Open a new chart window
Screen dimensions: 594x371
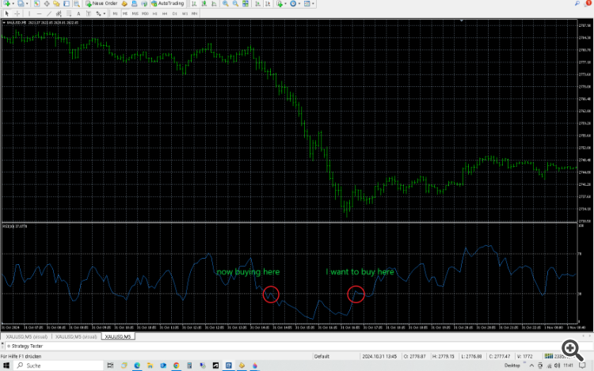7,3
